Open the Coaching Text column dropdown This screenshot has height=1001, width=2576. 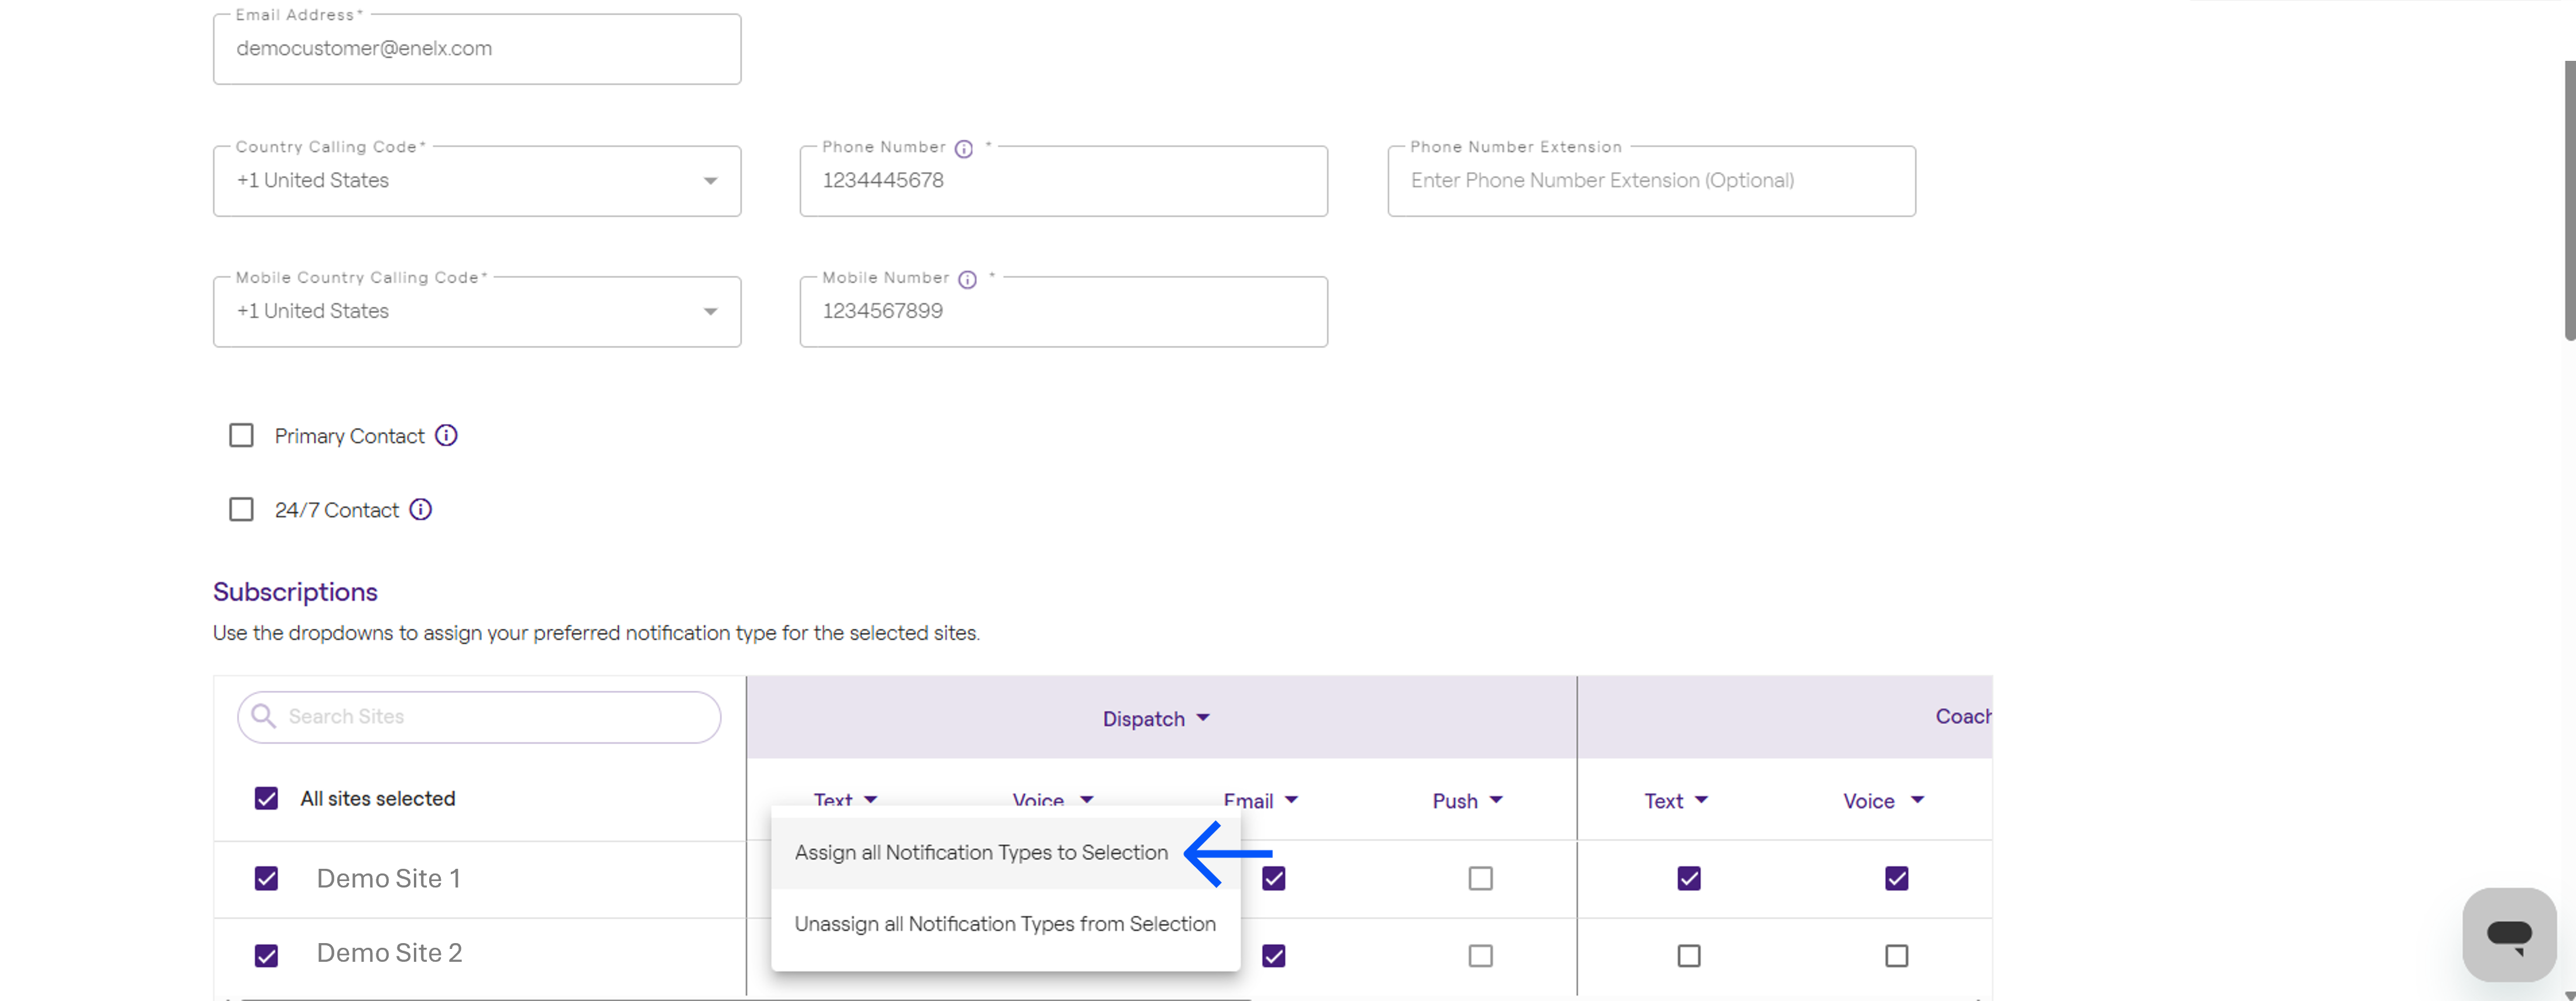tap(1676, 800)
